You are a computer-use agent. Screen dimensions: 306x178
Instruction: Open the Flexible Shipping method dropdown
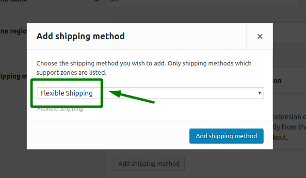click(150, 93)
